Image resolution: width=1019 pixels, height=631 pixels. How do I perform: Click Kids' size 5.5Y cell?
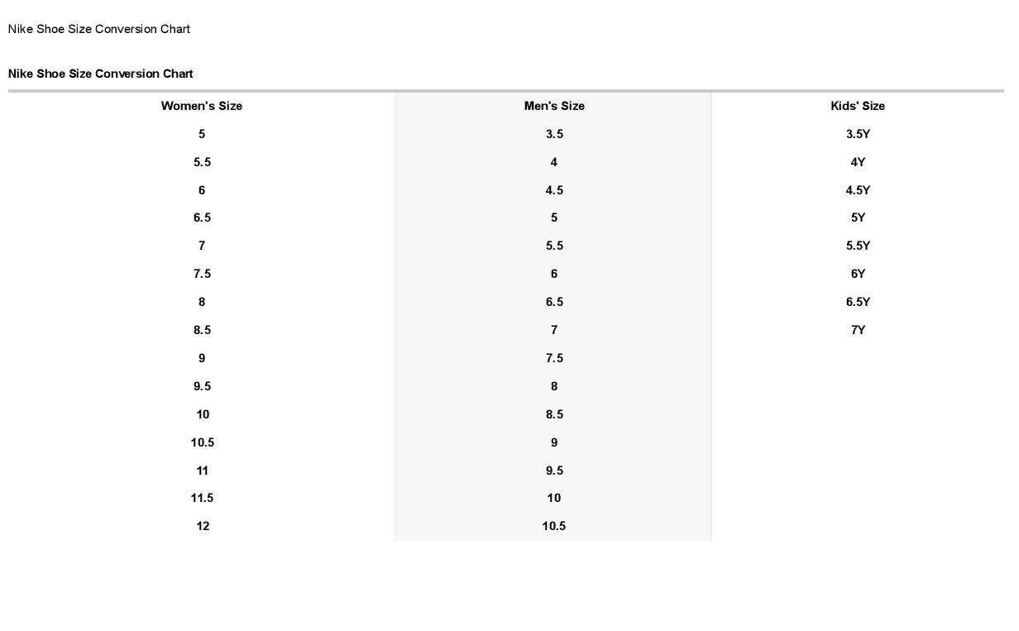coord(858,246)
